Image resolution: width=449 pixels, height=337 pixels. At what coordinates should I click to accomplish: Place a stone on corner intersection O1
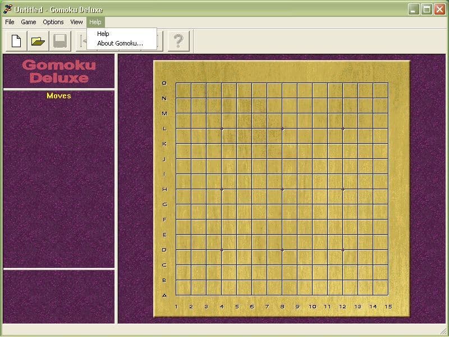tap(176, 83)
